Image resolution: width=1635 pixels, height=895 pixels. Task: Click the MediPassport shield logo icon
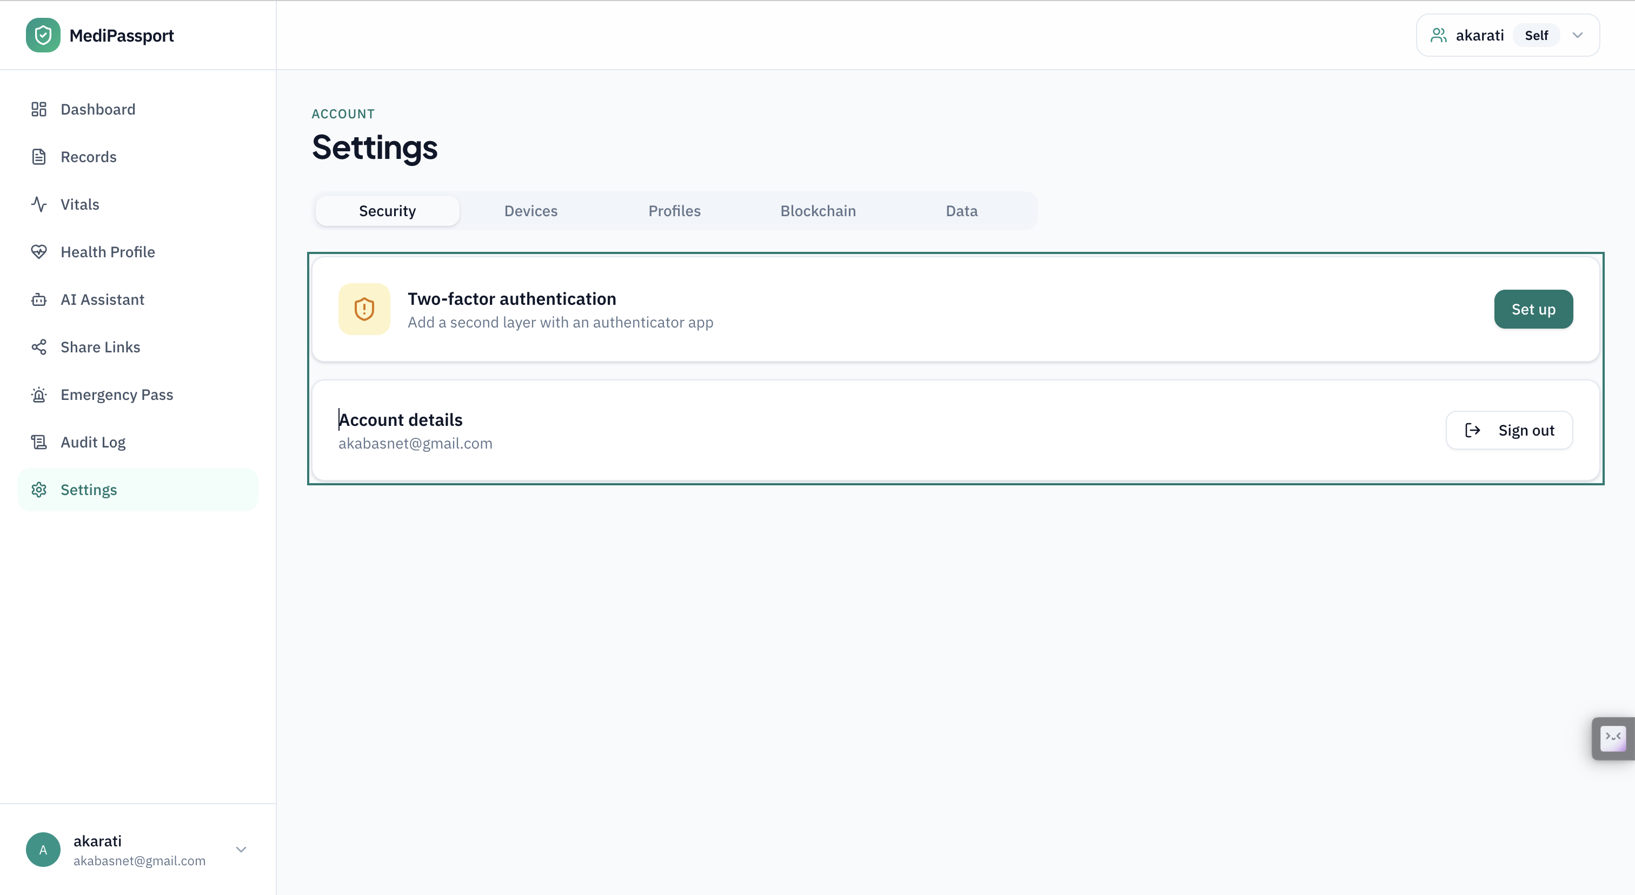tap(43, 35)
